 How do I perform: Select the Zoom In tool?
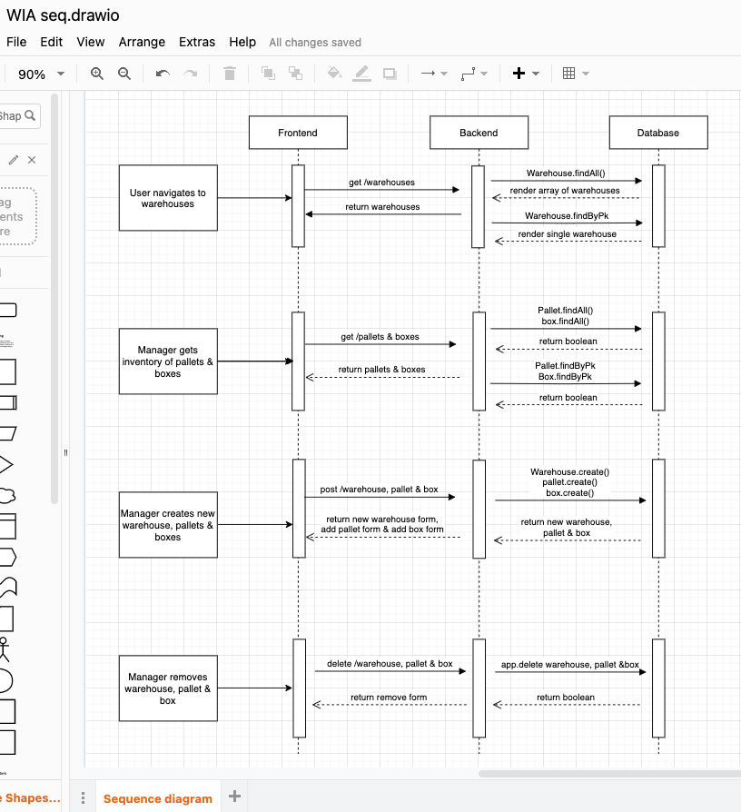[96, 74]
